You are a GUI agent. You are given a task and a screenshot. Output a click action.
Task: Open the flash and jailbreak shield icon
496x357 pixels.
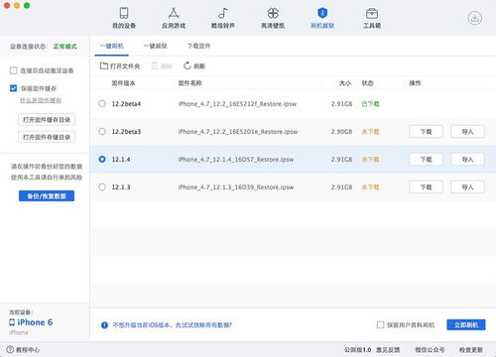point(322,13)
